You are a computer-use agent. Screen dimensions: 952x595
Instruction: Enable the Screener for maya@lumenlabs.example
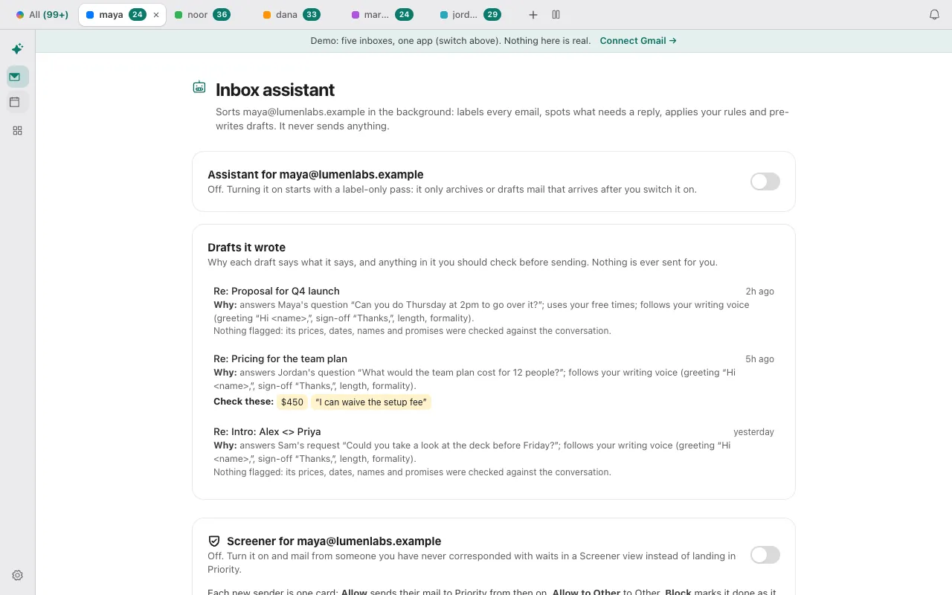point(765,555)
